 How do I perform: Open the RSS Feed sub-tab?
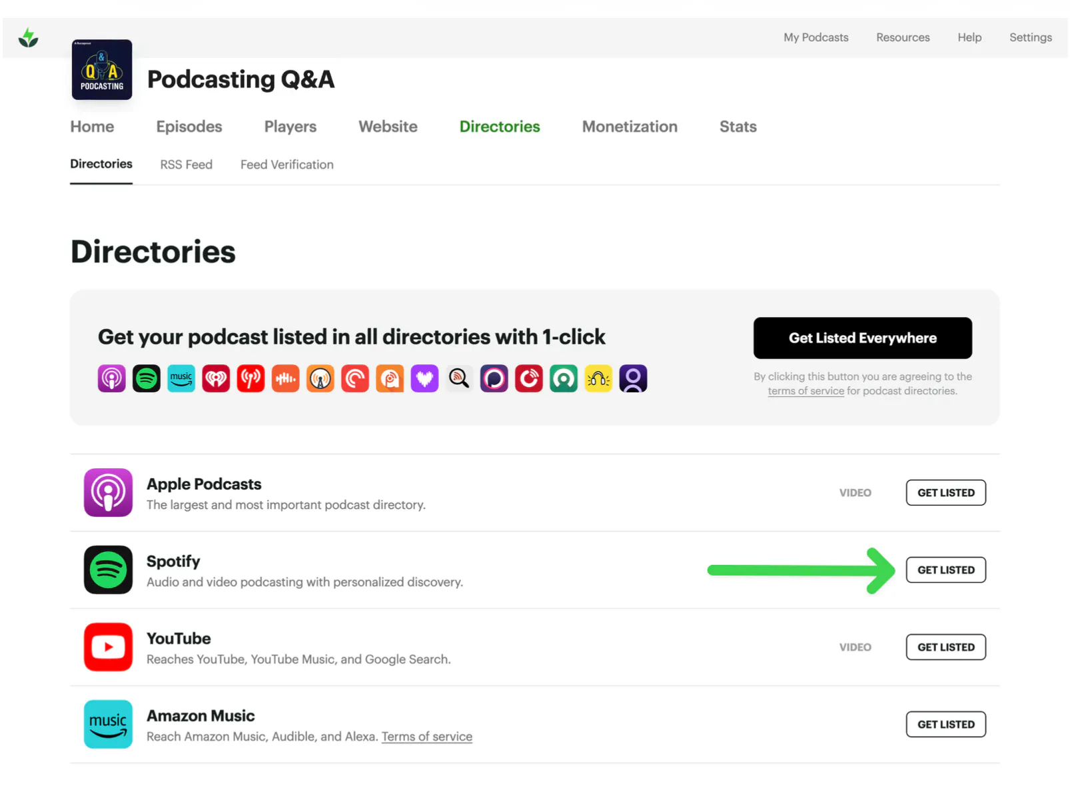tap(187, 165)
